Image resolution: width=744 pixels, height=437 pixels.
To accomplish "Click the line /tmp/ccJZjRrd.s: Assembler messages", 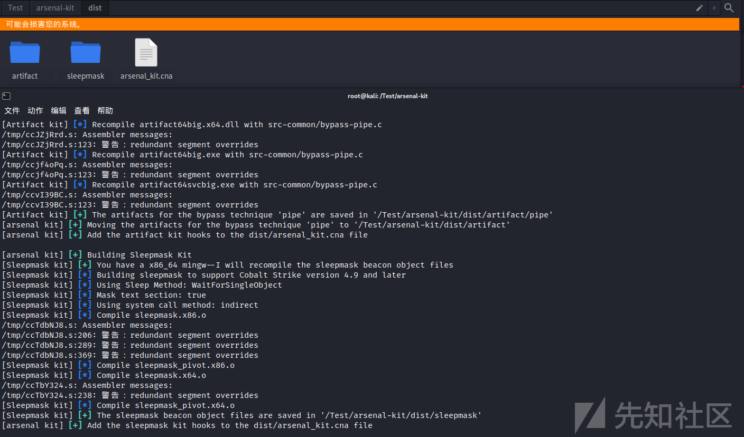I will (x=87, y=135).
